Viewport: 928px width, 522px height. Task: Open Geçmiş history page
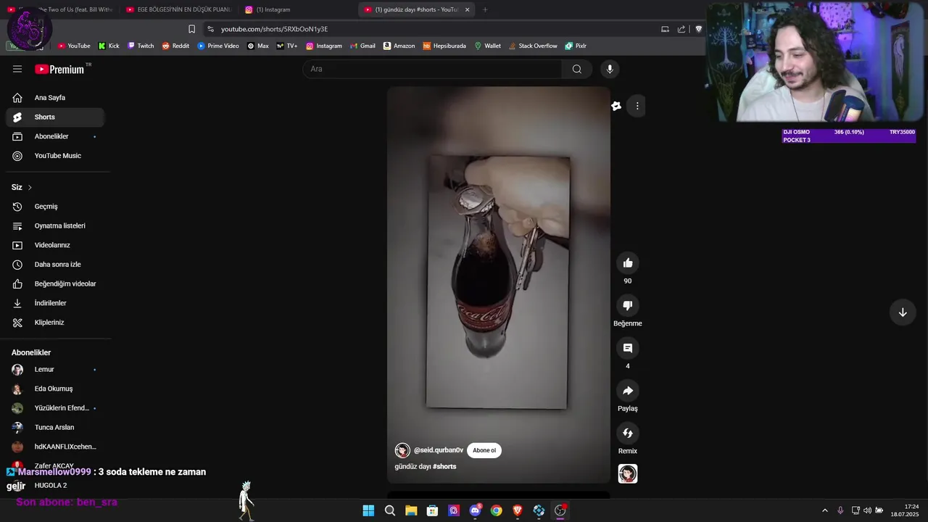(x=54, y=207)
